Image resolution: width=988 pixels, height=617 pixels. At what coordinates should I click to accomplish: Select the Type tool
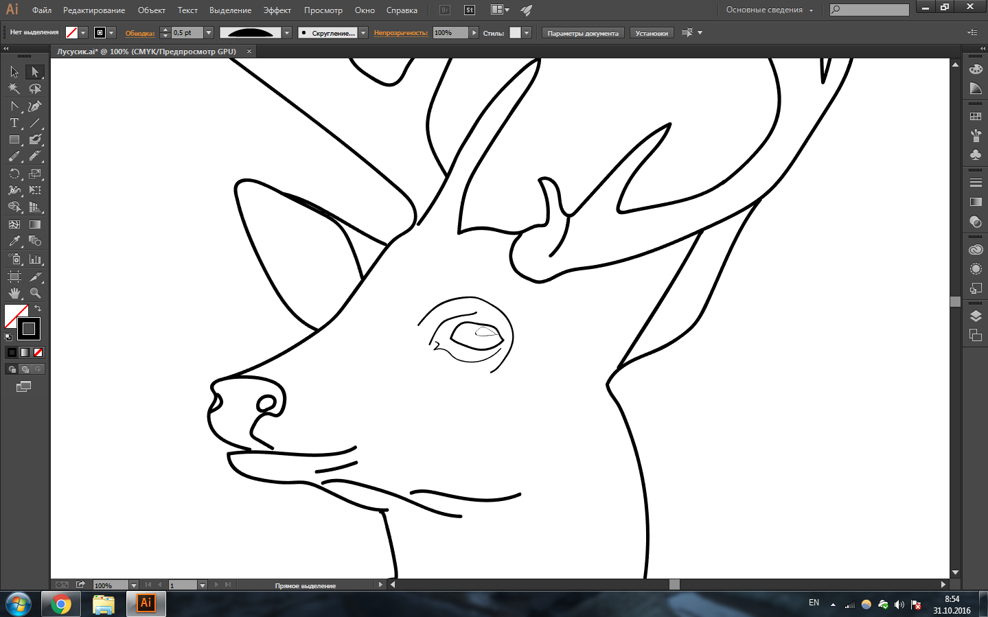click(x=14, y=123)
